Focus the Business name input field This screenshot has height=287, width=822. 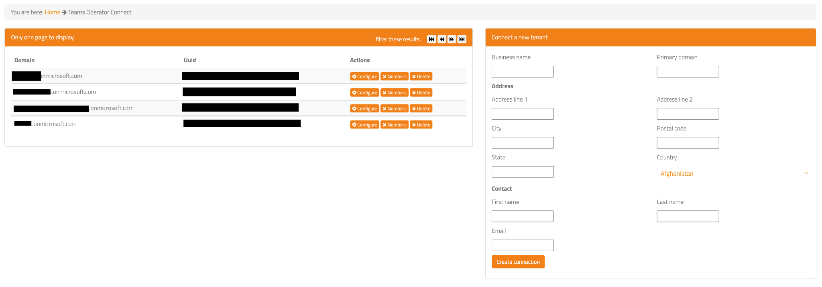click(x=523, y=72)
